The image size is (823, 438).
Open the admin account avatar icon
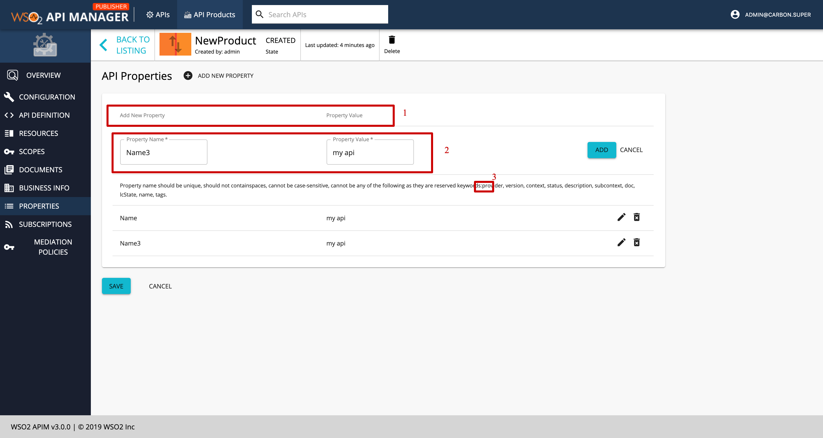[735, 14]
